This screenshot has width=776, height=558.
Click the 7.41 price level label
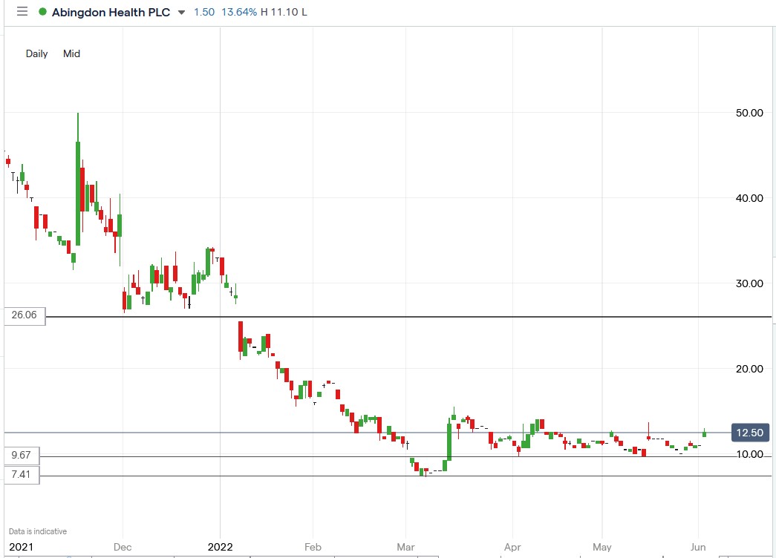pyautogui.click(x=22, y=476)
